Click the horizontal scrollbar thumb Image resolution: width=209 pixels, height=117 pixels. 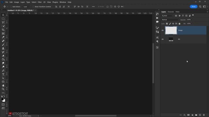(x=96, y=116)
